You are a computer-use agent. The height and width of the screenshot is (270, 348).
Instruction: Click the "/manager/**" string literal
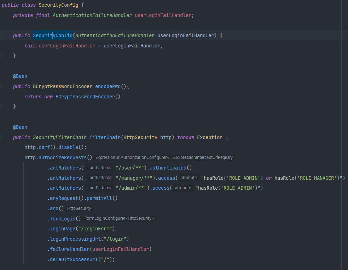[x=134, y=178]
